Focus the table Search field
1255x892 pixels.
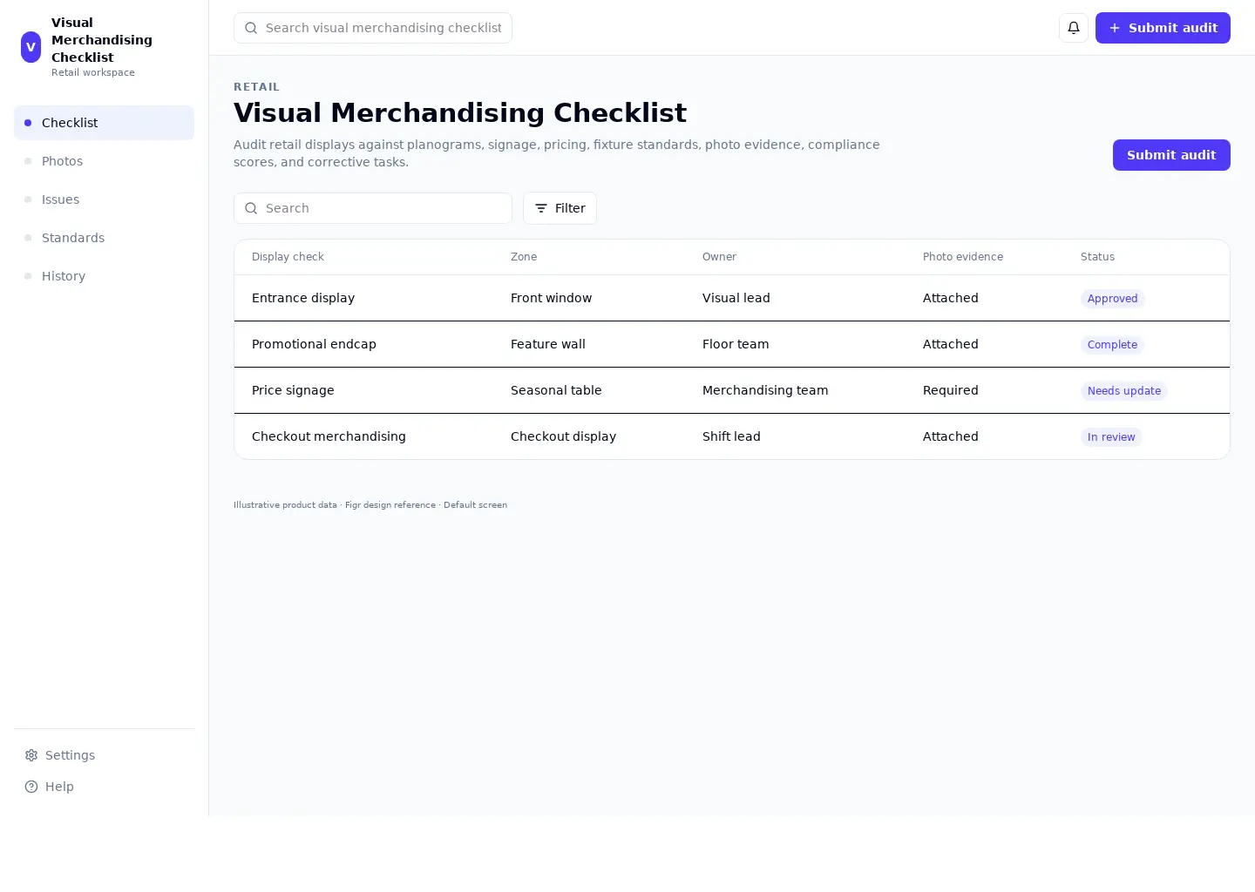pyautogui.click(x=373, y=208)
